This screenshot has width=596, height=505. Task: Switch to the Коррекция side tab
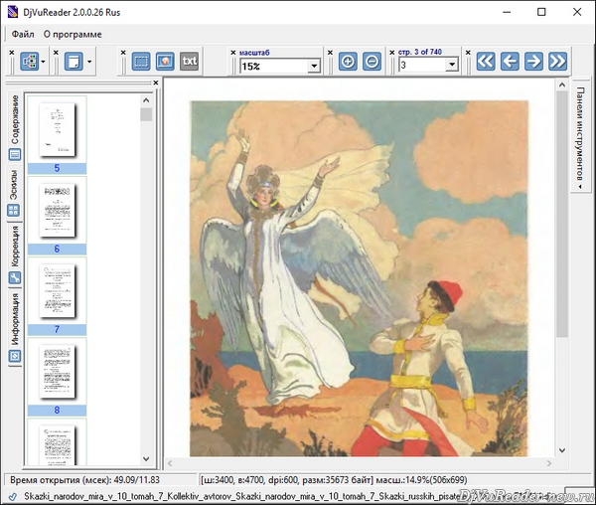pos(15,254)
